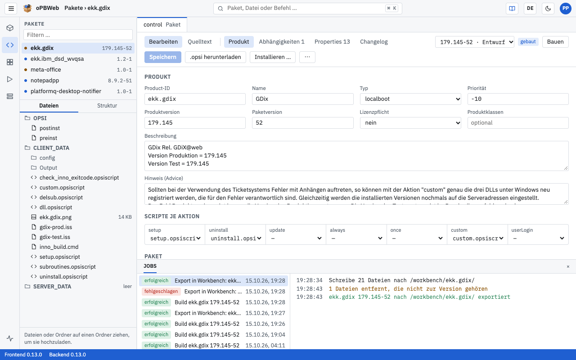Open the three-dots more actions button

point(307,57)
